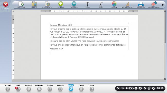Close the editor with Fermer
This screenshot has width=167, height=93.
point(6,5)
